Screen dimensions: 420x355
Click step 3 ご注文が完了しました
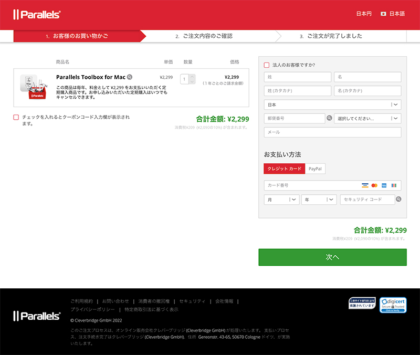331,36
